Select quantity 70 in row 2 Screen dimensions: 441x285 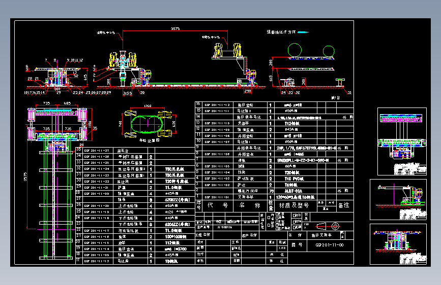[271, 191]
